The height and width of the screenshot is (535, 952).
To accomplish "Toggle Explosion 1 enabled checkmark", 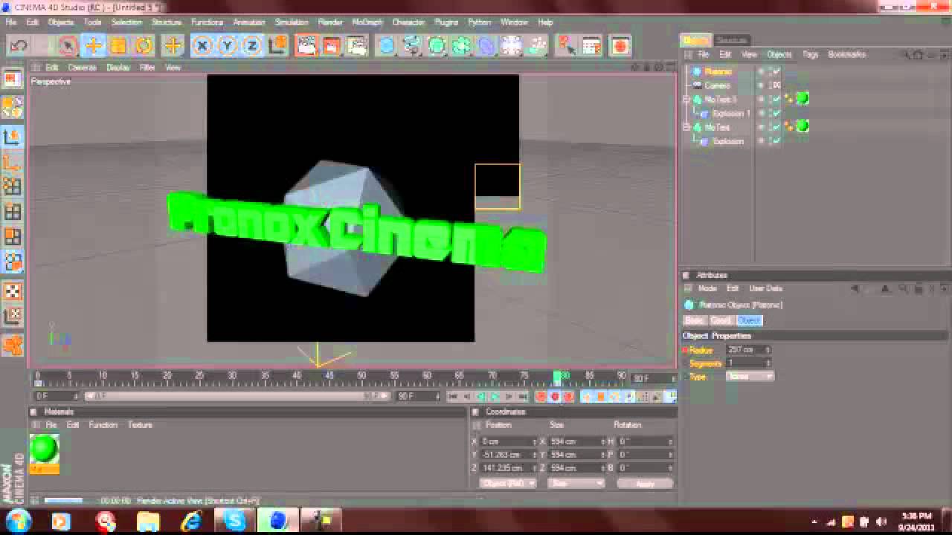I will (x=776, y=114).
